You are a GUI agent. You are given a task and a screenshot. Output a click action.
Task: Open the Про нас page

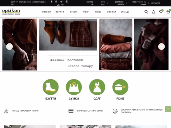(103, 3)
